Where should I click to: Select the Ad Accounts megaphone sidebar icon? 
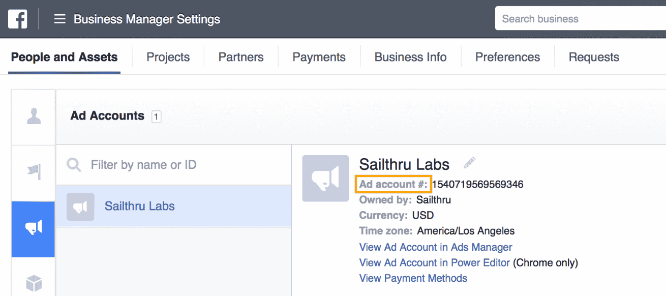pyautogui.click(x=34, y=228)
